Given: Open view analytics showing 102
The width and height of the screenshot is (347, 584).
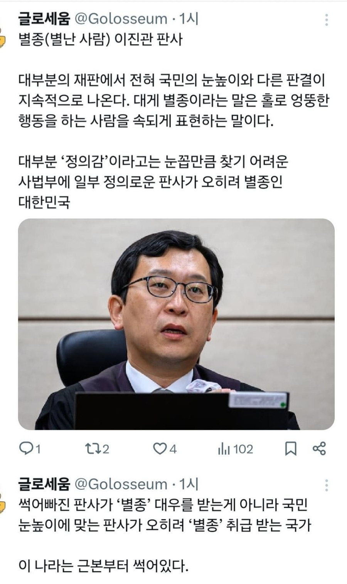Looking at the screenshot, I should click(x=235, y=449).
